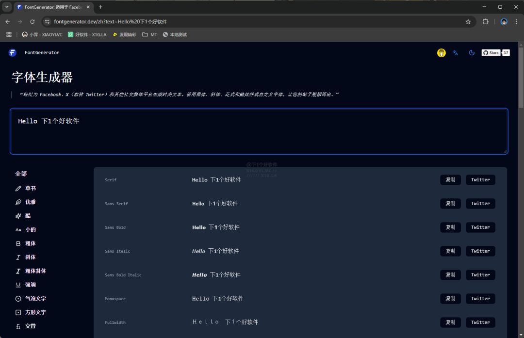Click the scrollbar down arrow
Viewport: 524px width, 338px height.
[521, 335]
